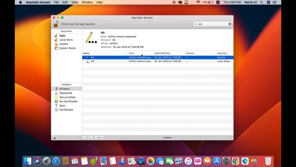The image size is (296, 167).
Task: Show the All Items category
Action: tap(67, 89)
